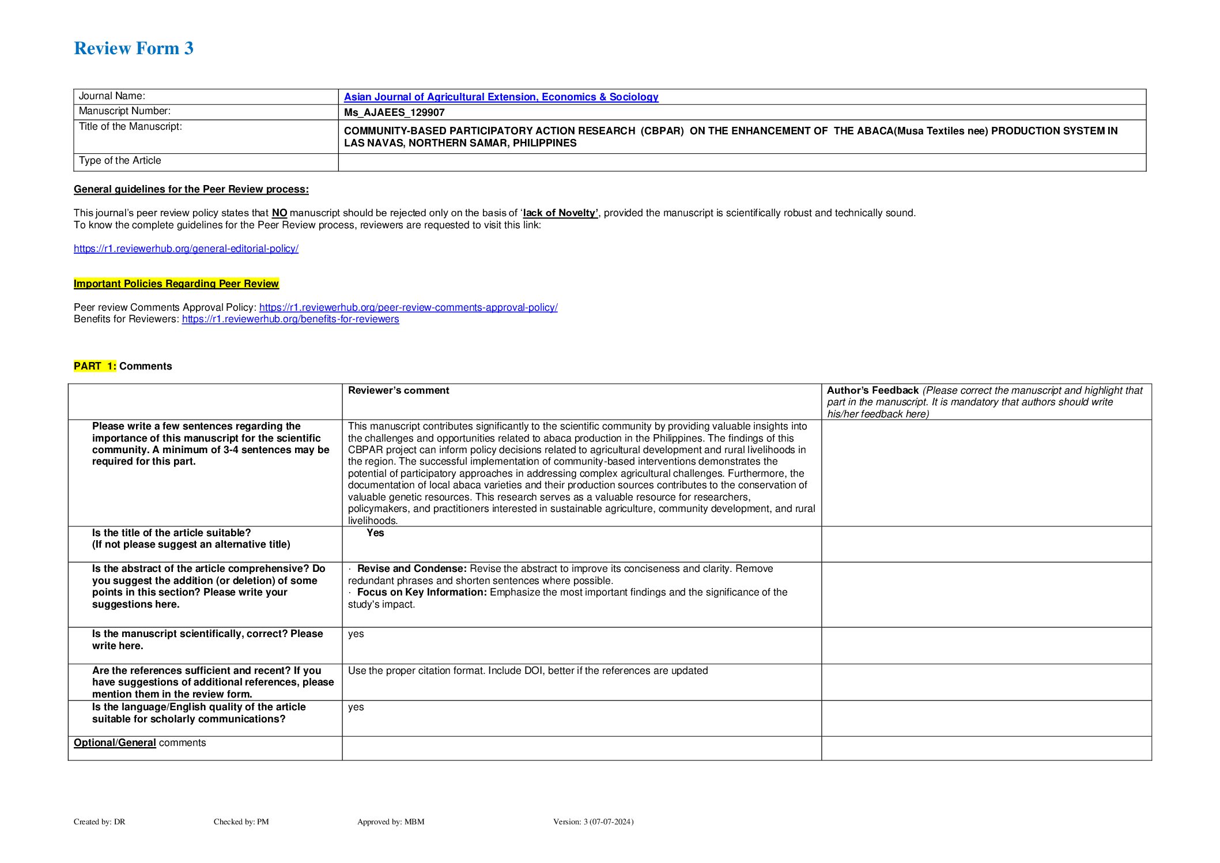This screenshot has width=1220, height=863.
Task: Click the Author's Feedback cell for language quality
Action: (x=985, y=718)
